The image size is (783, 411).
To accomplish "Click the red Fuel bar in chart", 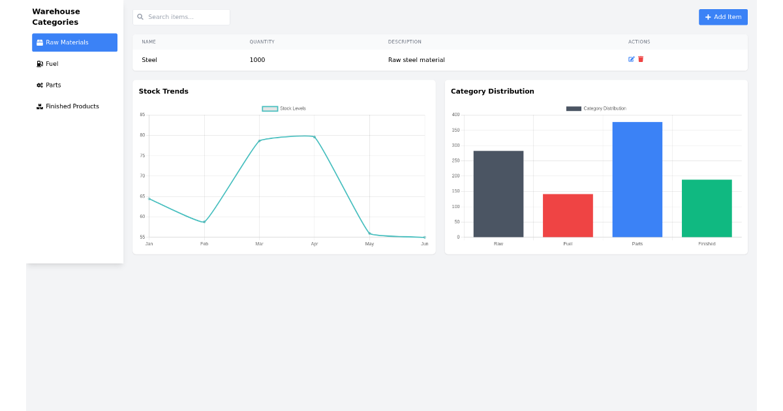I will pos(568,215).
